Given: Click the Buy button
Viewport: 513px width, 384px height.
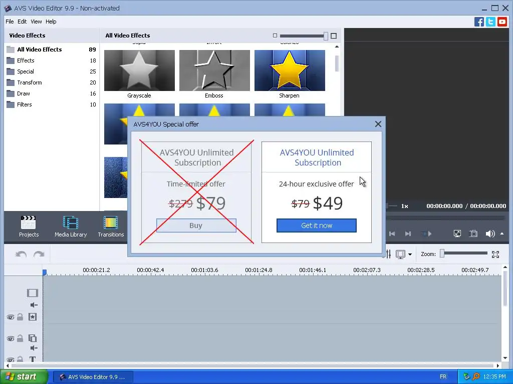Looking at the screenshot, I should [x=196, y=225].
